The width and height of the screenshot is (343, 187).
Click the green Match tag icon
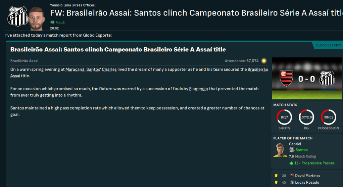click(x=52, y=22)
